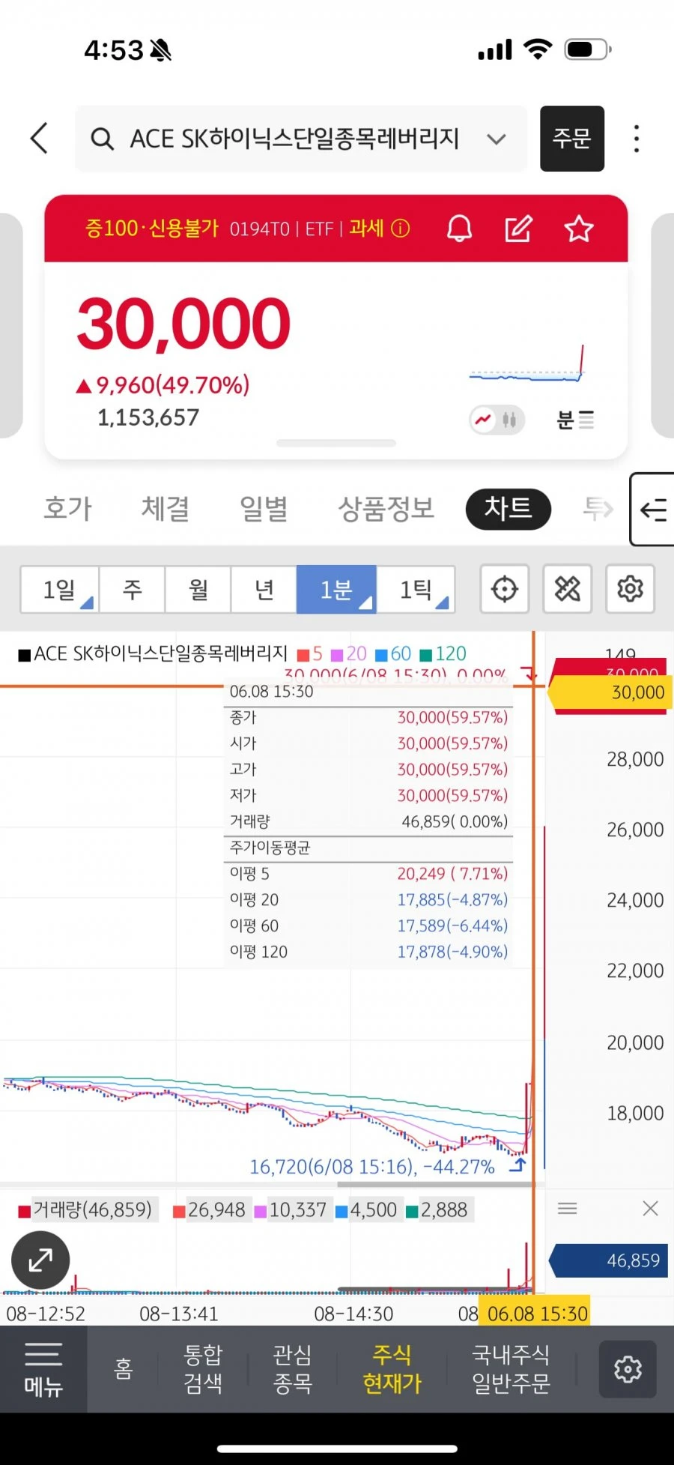Tap the collapse side panel arrow icon

coord(653,510)
